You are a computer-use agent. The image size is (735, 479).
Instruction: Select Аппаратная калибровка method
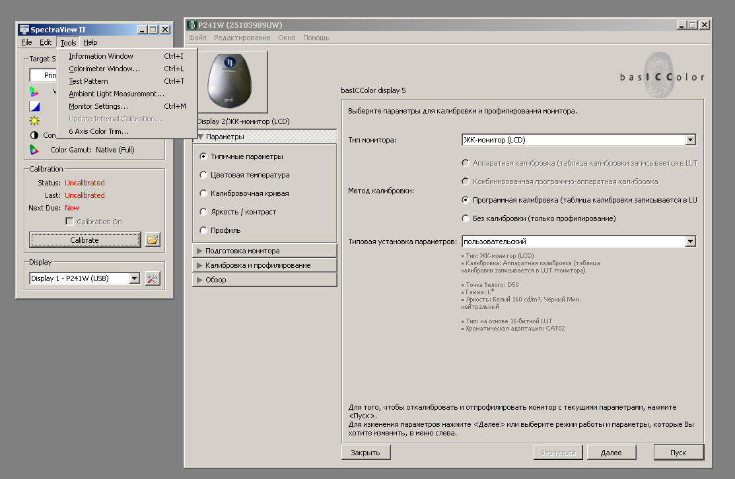pos(465,163)
